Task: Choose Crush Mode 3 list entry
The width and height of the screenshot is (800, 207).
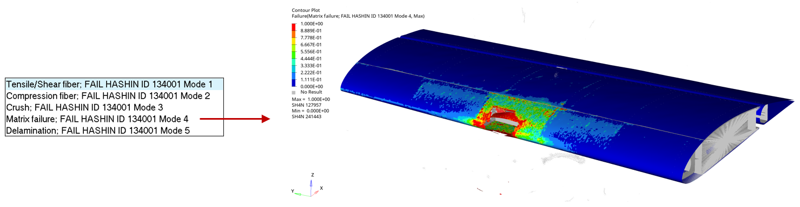Action: click(114, 107)
